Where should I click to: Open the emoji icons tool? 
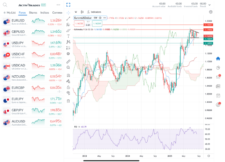[68, 54]
